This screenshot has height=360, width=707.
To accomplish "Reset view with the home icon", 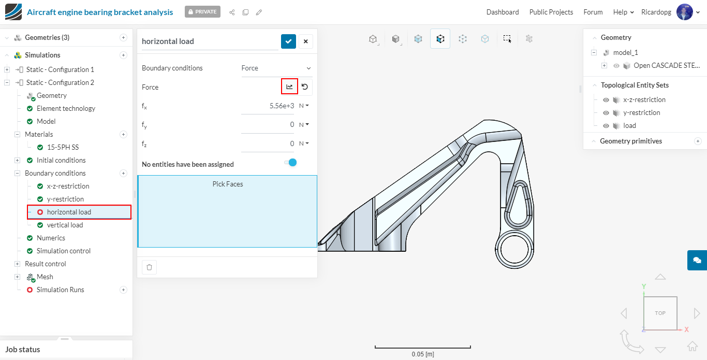I will (x=692, y=346).
